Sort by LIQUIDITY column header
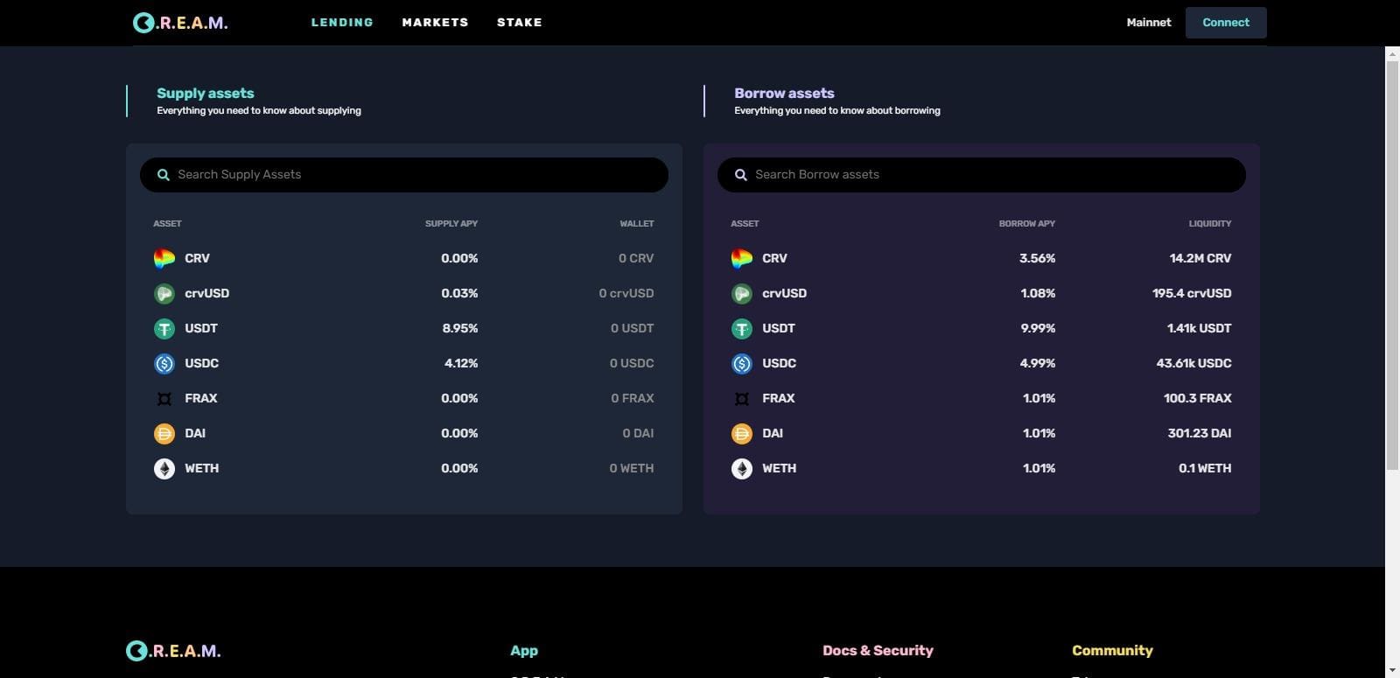This screenshot has width=1400, height=678. (x=1210, y=224)
